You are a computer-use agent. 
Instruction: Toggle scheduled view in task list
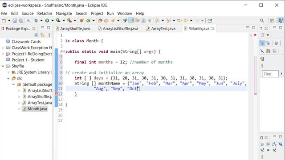(268, 43)
